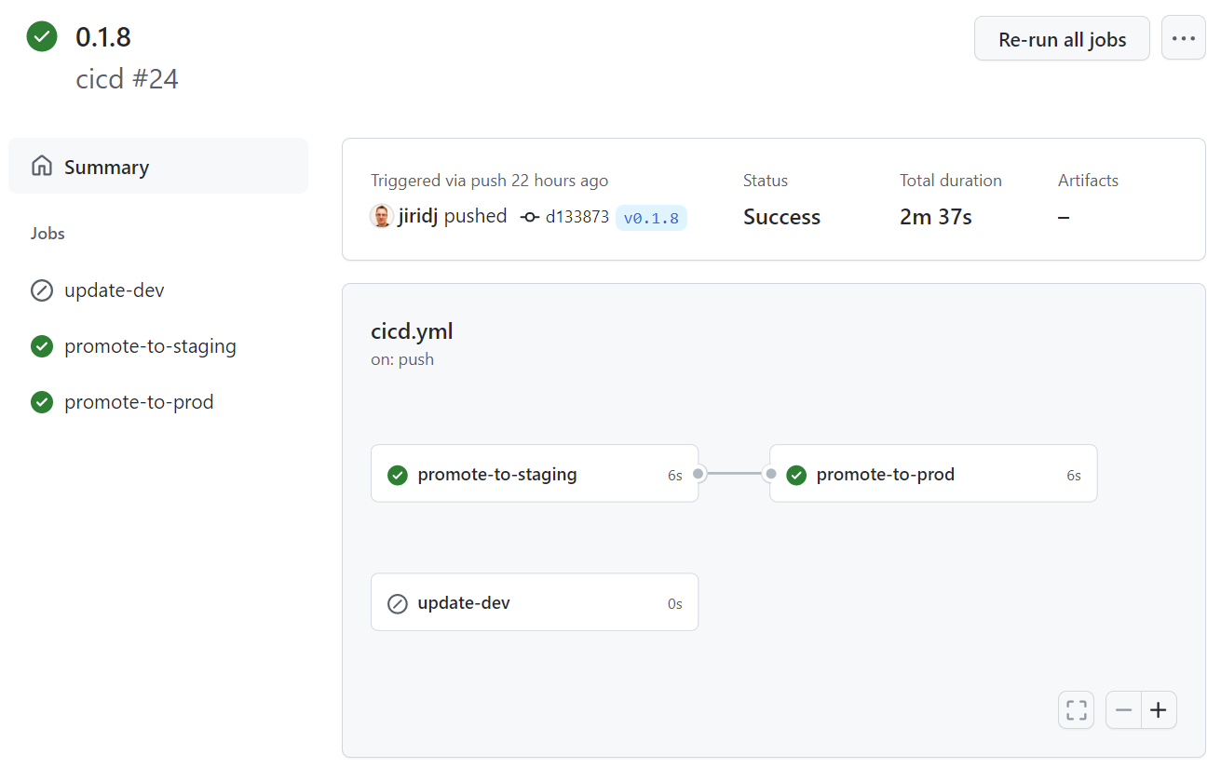Viewport: 1221px width, 768px height.
Task: Select the promote-to-prod job in the sidebar
Action: [x=138, y=401]
